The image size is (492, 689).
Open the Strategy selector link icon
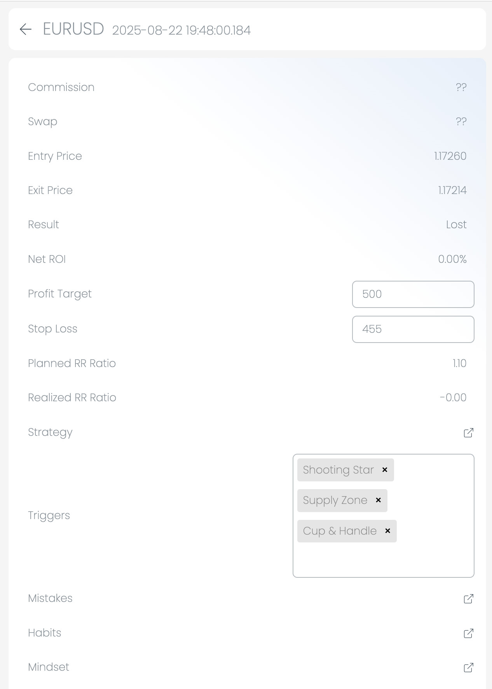point(468,433)
